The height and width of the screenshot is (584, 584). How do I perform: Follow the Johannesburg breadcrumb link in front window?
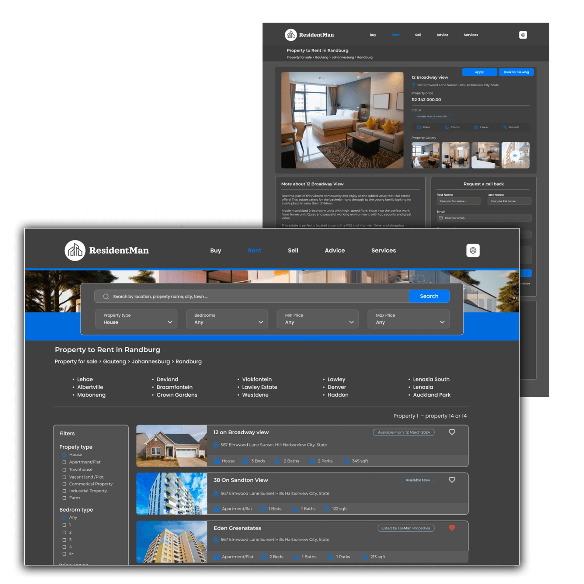click(151, 361)
